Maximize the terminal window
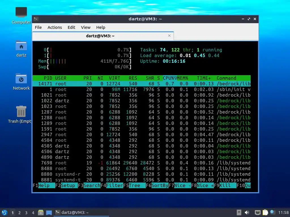 coord(249,19)
